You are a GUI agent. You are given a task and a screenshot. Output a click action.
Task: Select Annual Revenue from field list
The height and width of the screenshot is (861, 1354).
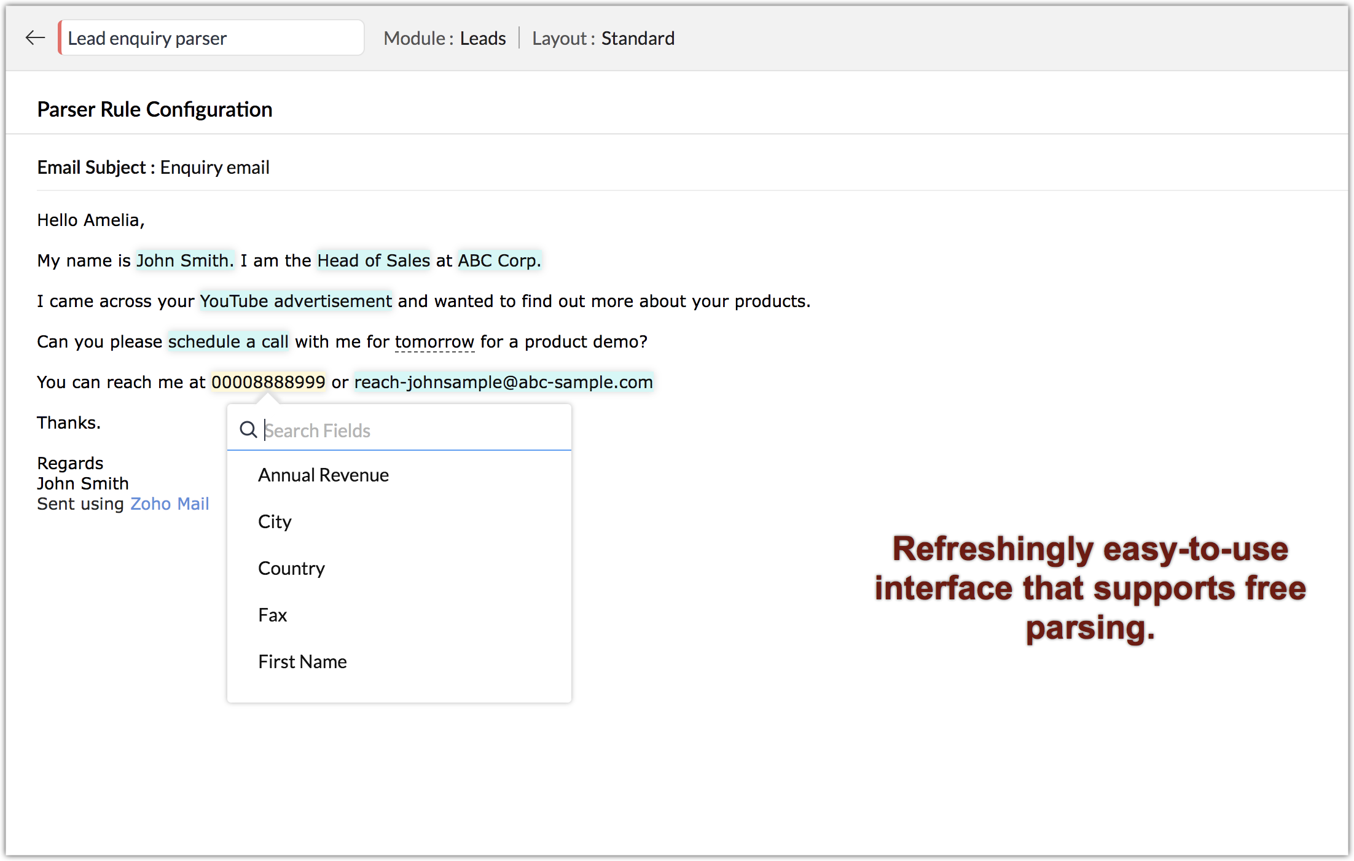(323, 475)
